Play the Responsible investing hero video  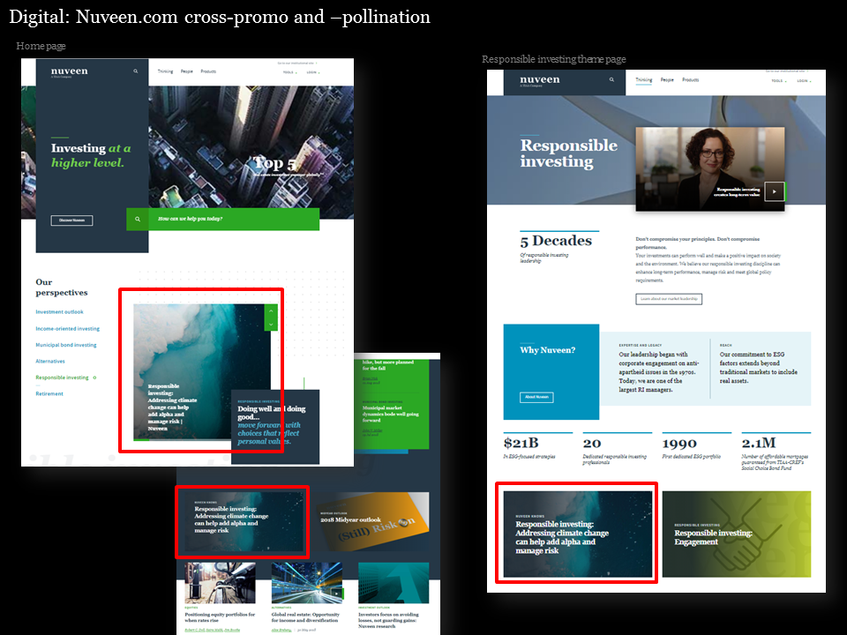(x=774, y=191)
